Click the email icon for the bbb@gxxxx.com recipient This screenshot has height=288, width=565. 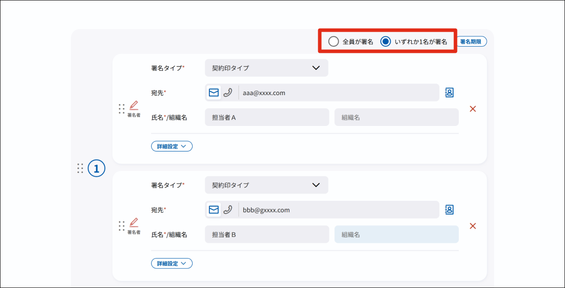pyautogui.click(x=214, y=210)
